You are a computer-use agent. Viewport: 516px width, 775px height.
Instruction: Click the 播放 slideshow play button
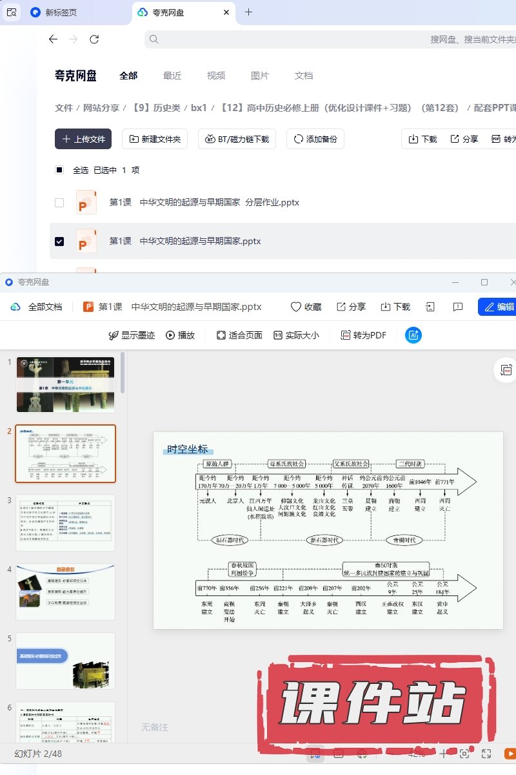point(181,335)
